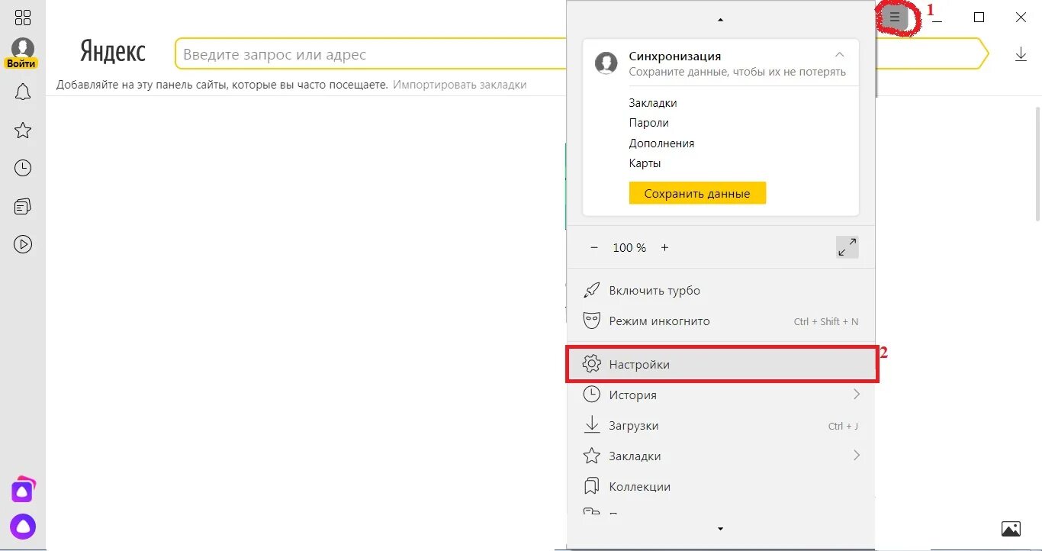This screenshot has width=1042, height=551.
Task: Open history clock icon in sidebar
Action: click(x=23, y=168)
